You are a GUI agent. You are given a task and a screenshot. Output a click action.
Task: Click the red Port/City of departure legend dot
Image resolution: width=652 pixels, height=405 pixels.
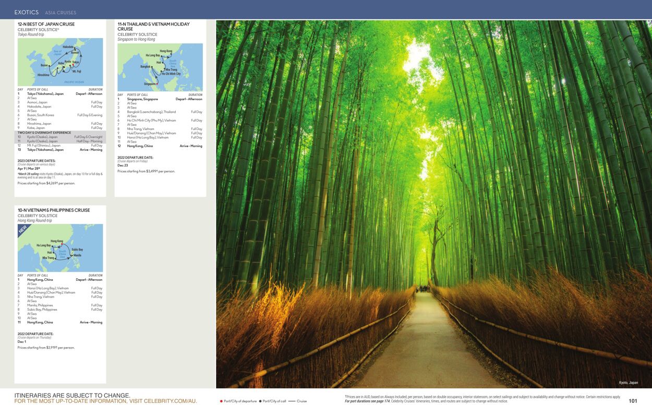[x=221, y=401]
